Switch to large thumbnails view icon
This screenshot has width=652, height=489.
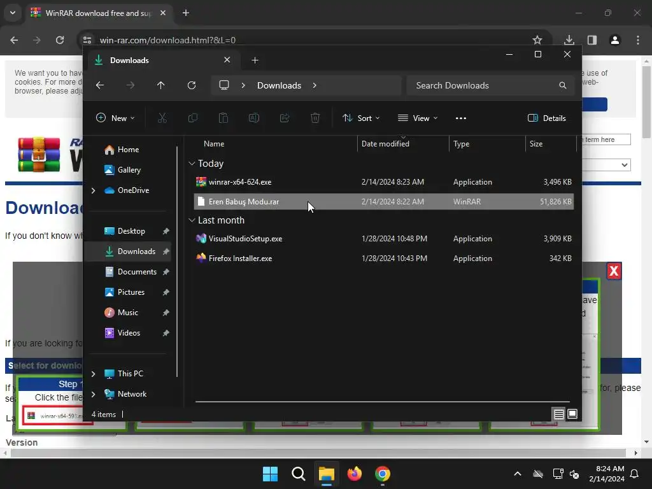(x=572, y=414)
